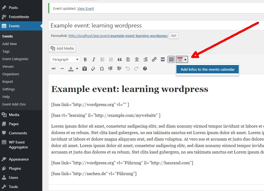Insert or edit a link
Image resolution: width=264 pixels, height=191 pixels.
(154, 60)
